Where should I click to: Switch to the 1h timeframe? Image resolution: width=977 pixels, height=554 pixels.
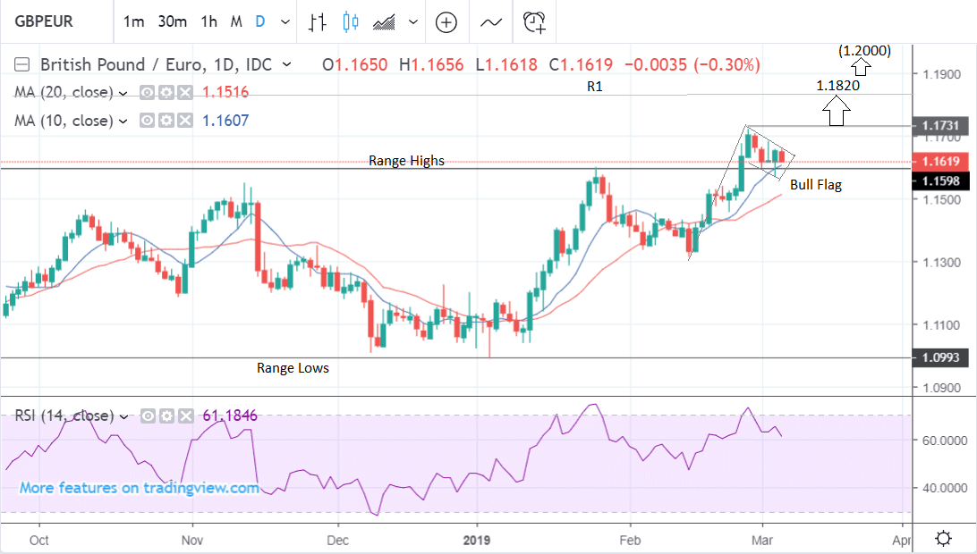point(208,22)
